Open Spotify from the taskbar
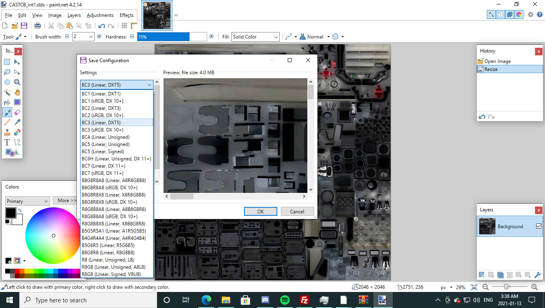Viewport: 545px width, 308px height. [285, 300]
